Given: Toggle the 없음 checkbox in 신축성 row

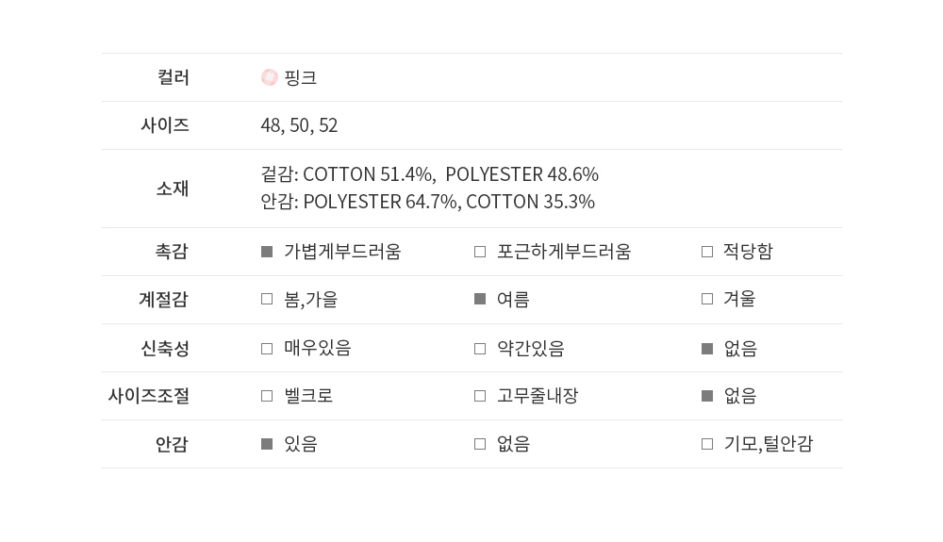Looking at the screenshot, I should click(x=707, y=349).
